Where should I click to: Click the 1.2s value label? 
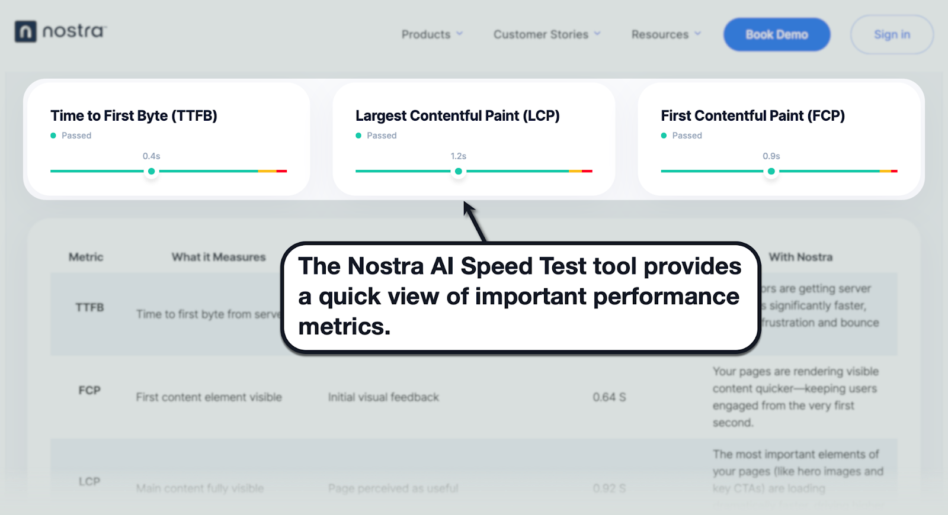tap(459, 156)
